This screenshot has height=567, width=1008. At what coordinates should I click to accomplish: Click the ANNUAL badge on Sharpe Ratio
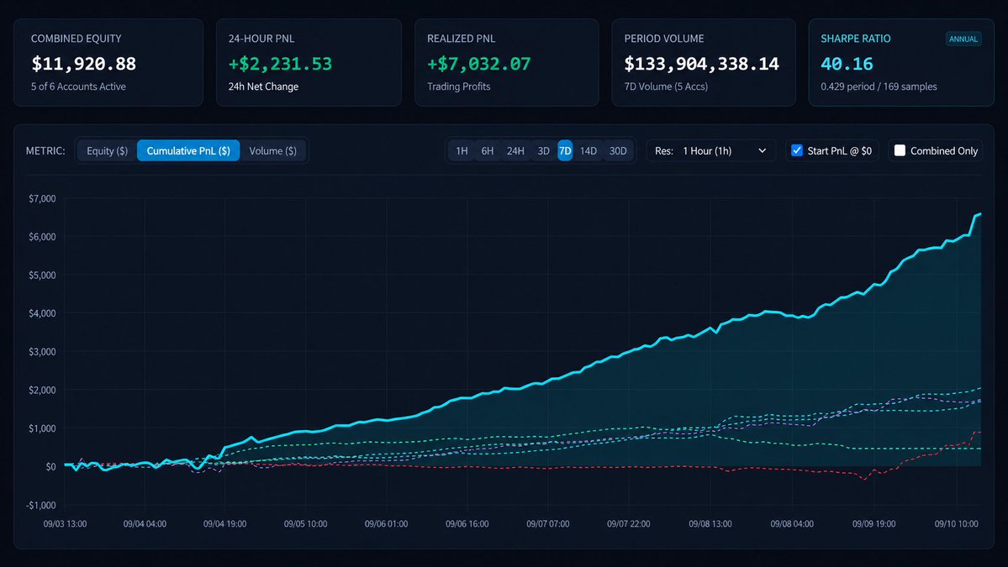pyautogui.click(x=963, y=39)
